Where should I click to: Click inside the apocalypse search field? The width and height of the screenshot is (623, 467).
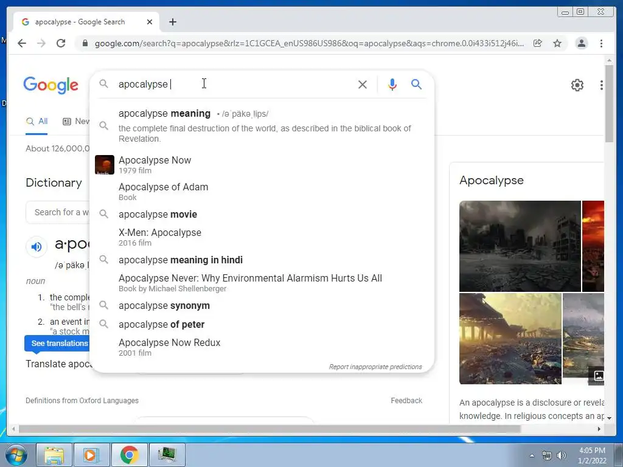coord(234,84)
